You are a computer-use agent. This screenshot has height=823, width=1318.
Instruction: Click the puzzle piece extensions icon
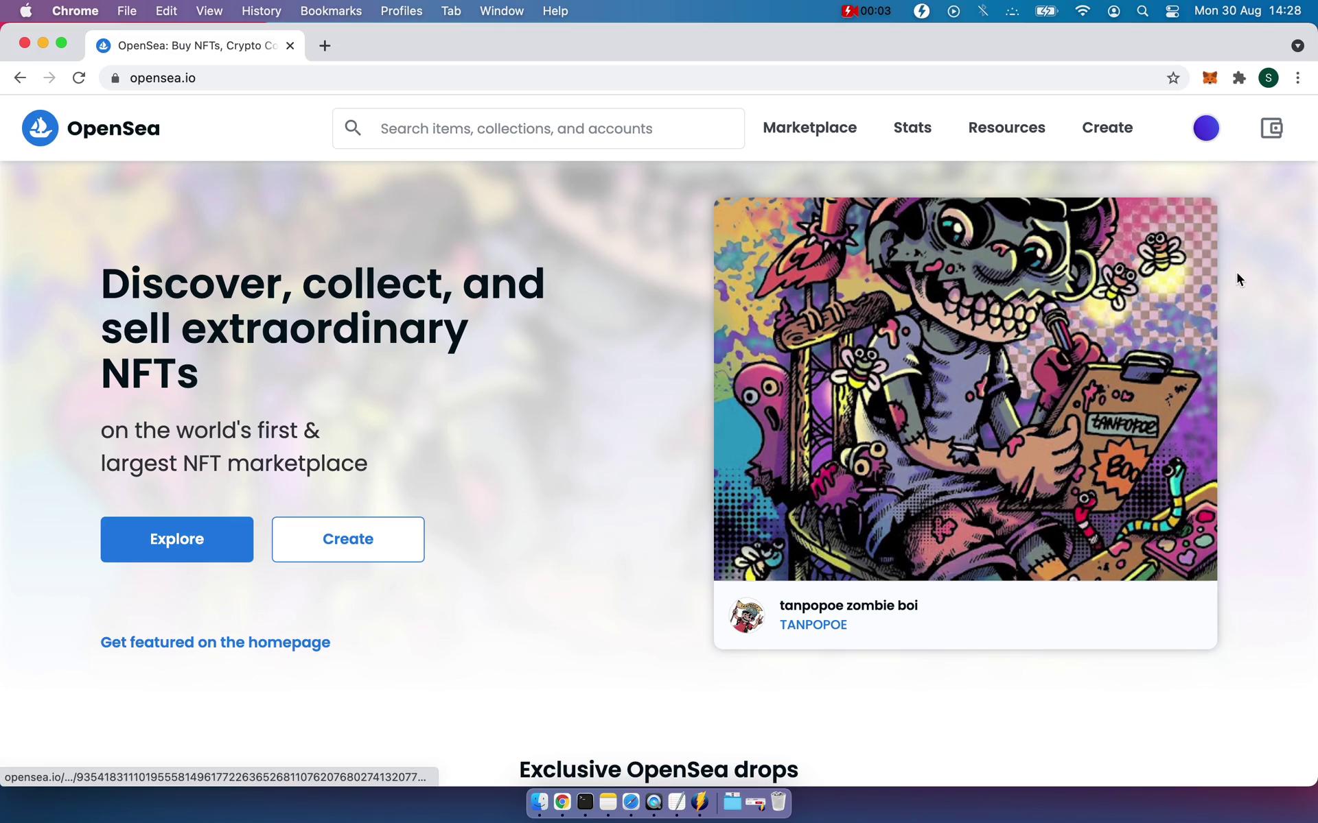pos(1239,77)
